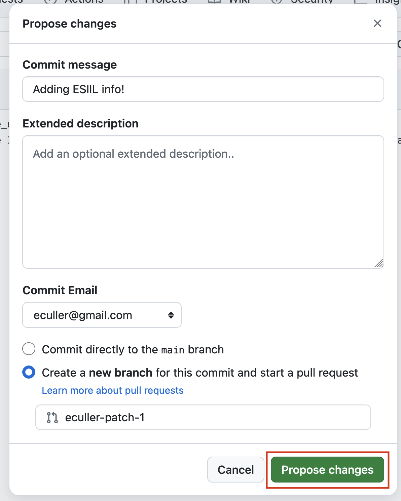Click the Commit Email label
Viewport: 401px width, 501px height.
tap(60, 290)
